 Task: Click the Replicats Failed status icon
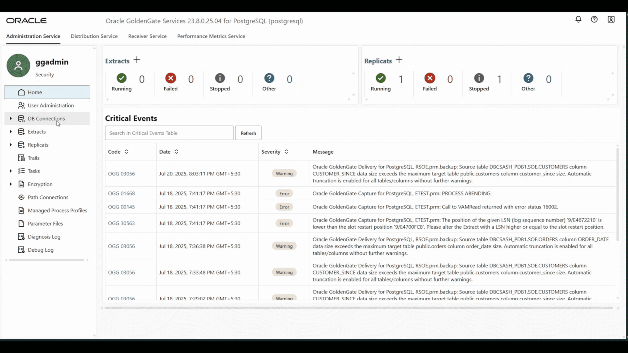[x=430, y=78]
